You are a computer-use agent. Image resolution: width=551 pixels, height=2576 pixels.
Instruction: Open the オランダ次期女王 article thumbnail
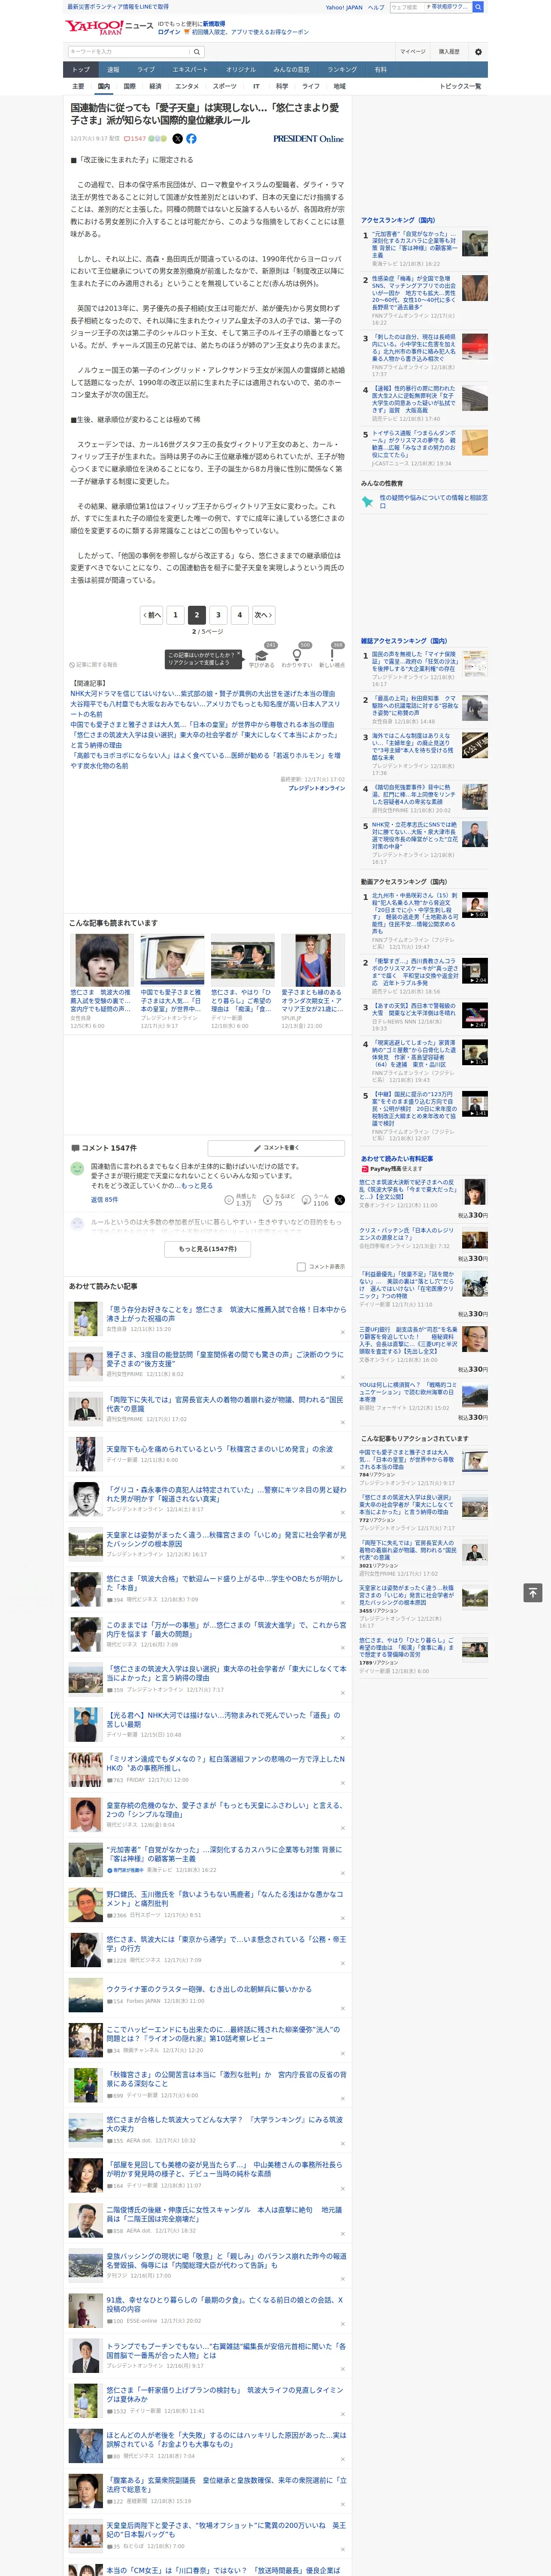point(313,961)
